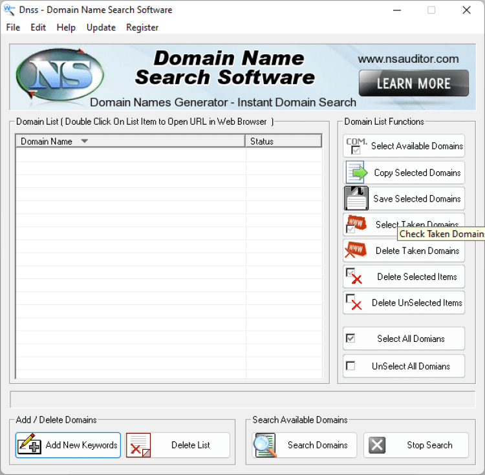Click the grey X Stop Search icon

pos(377,445)
